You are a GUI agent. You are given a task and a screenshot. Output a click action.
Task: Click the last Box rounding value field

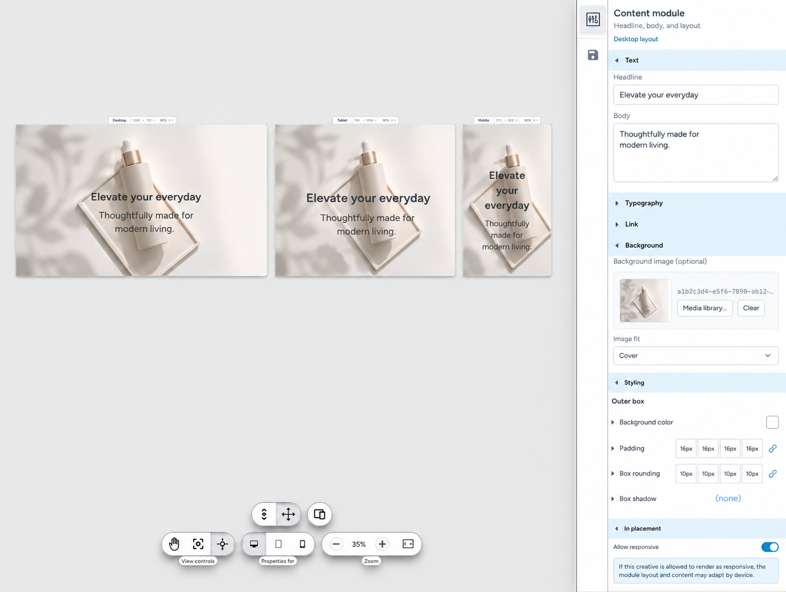752,473
